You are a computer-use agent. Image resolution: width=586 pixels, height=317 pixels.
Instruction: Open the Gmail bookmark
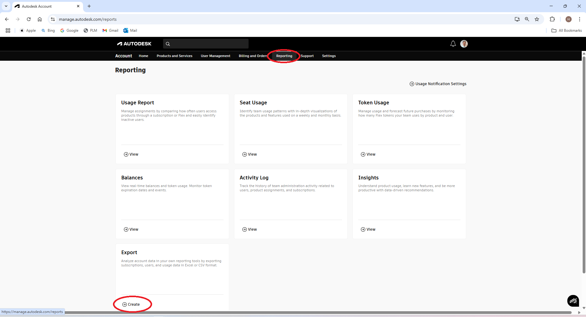[x=111, y=31]
